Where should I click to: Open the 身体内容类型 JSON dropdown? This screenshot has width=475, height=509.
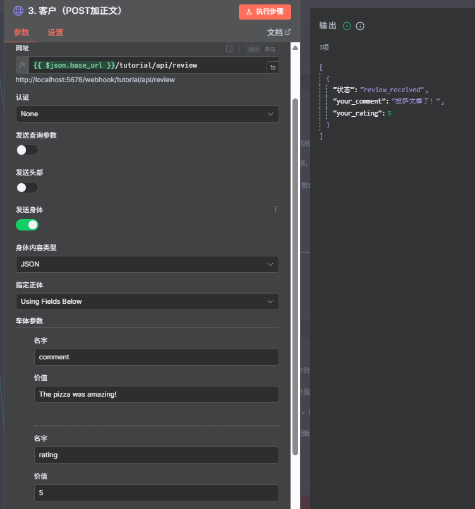(147, 264)
